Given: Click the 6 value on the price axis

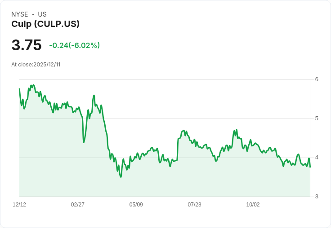Looking at the screenshot, I should point(317,79).
